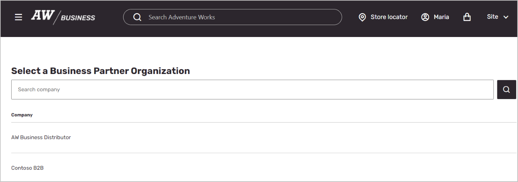Focus the Search Adventure Works field
518x182 pixels.
point(240,17)
